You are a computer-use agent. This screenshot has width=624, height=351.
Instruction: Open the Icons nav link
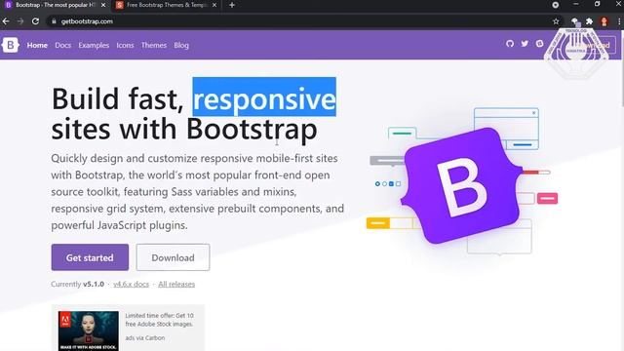coord(125,46)
